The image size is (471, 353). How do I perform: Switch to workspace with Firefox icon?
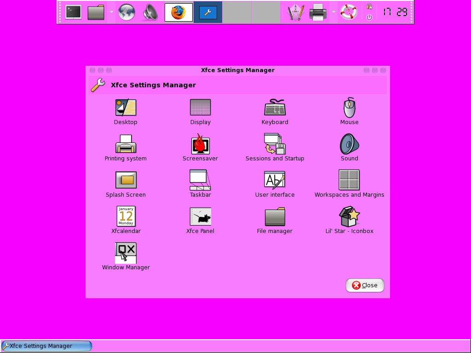(x=179, y=12)
